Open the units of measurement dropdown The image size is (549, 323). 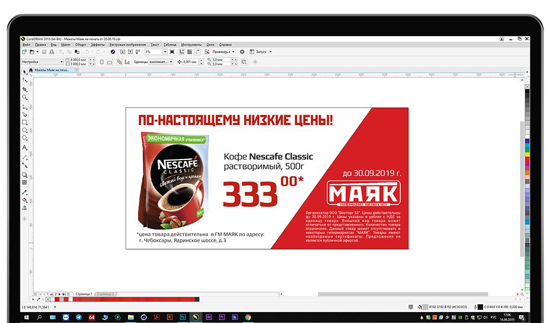[x=171, y=62]
